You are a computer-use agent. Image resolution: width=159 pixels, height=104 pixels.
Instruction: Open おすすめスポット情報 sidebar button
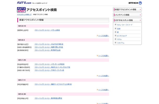point(127,20)
